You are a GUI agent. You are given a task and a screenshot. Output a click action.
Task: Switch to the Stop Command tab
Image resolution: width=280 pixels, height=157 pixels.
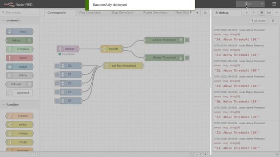122,13
